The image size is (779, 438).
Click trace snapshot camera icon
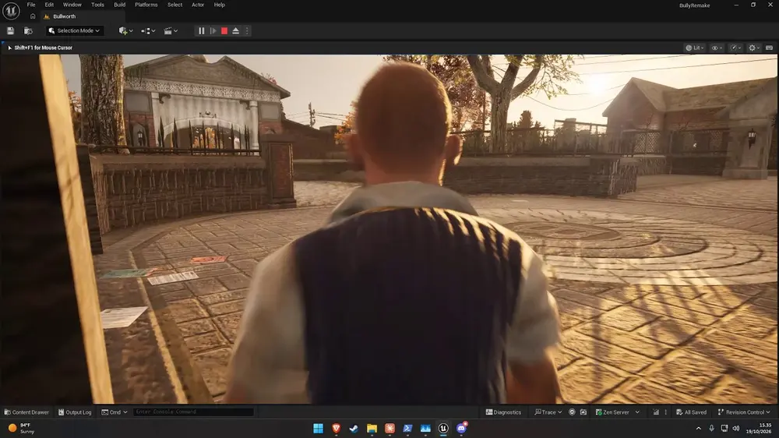[x=583, y=412]
